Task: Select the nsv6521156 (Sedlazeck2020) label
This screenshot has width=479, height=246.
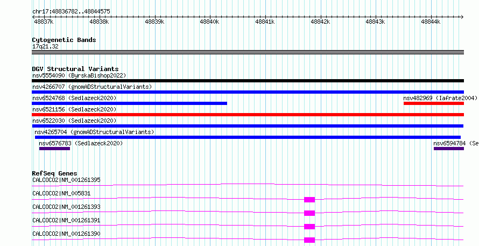Action: pyautogui.click(x=74, y=109)
